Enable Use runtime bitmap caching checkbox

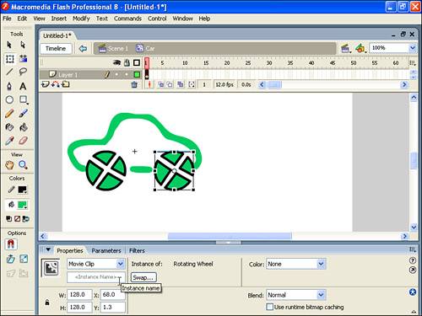point(269,307)
